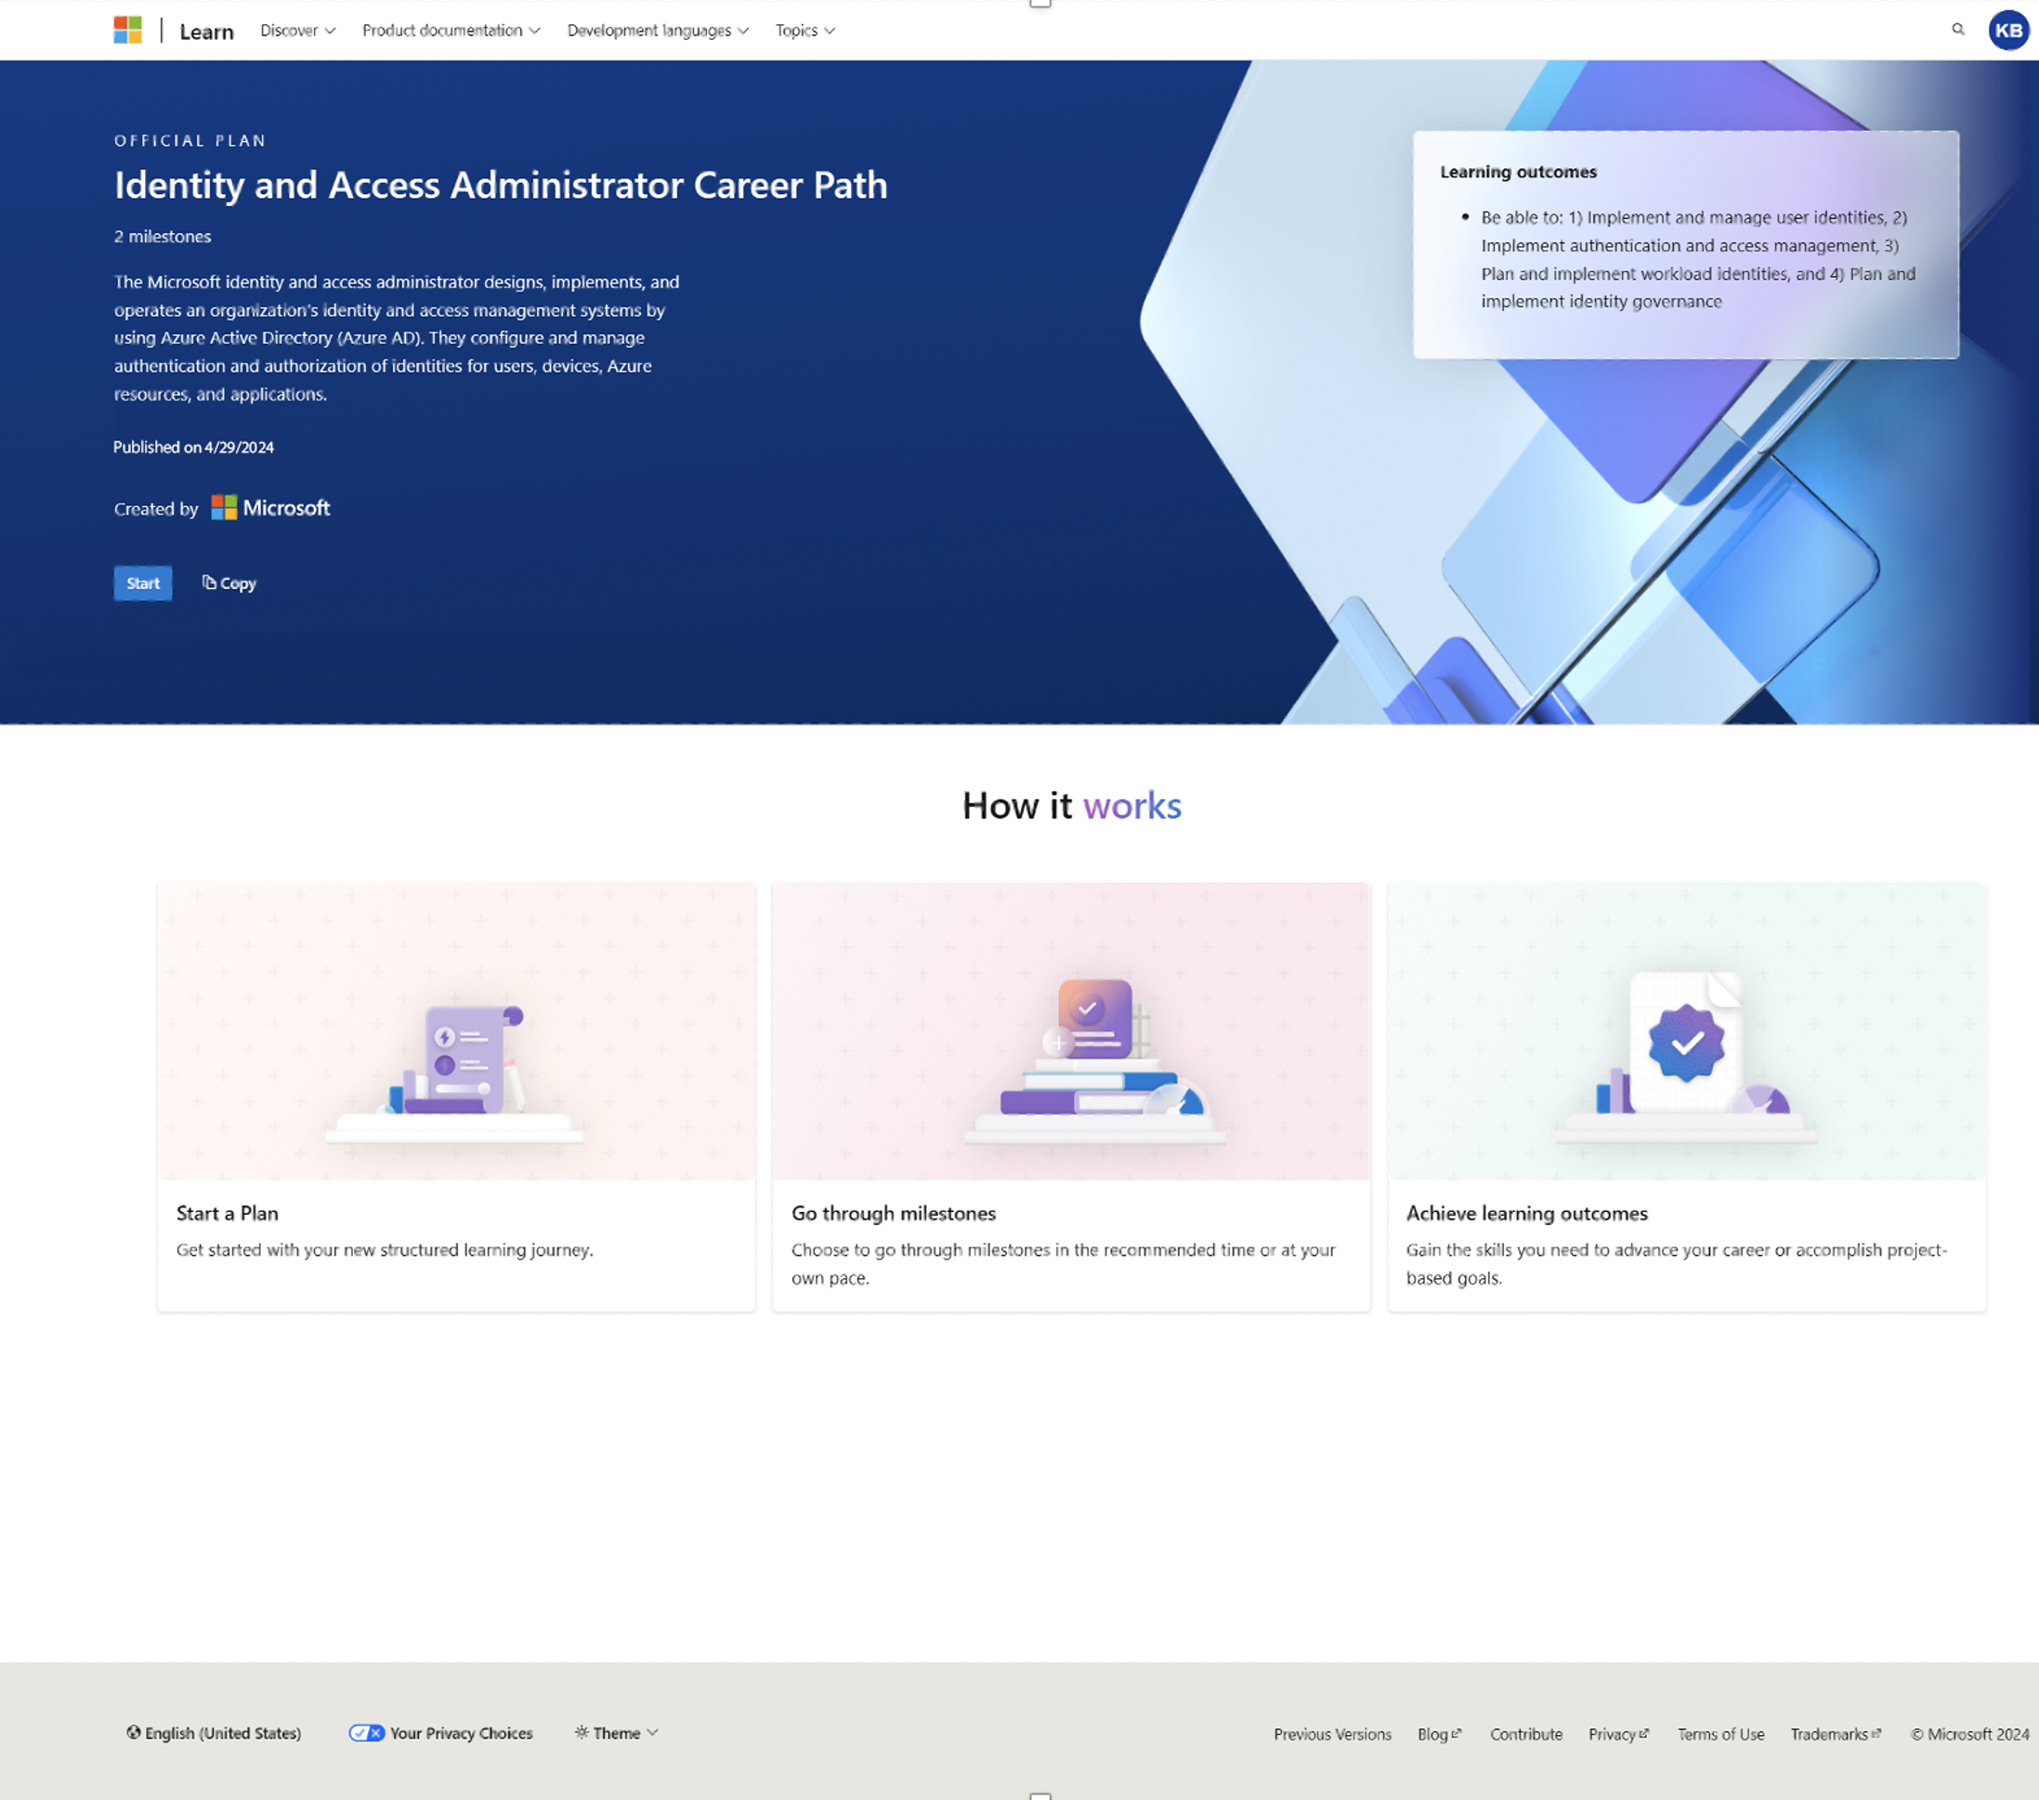Open the Topics menu
2039x1800 pixels.
point(804,30)
